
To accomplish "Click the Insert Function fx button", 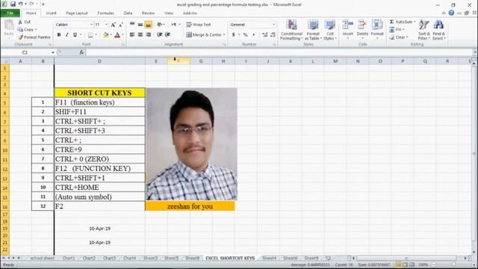I will (x=81, y=52).
